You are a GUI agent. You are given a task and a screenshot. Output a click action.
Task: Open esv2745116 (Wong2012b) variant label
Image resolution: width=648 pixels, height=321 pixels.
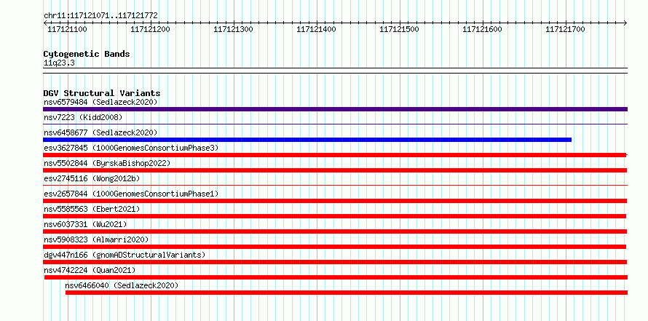92,178
